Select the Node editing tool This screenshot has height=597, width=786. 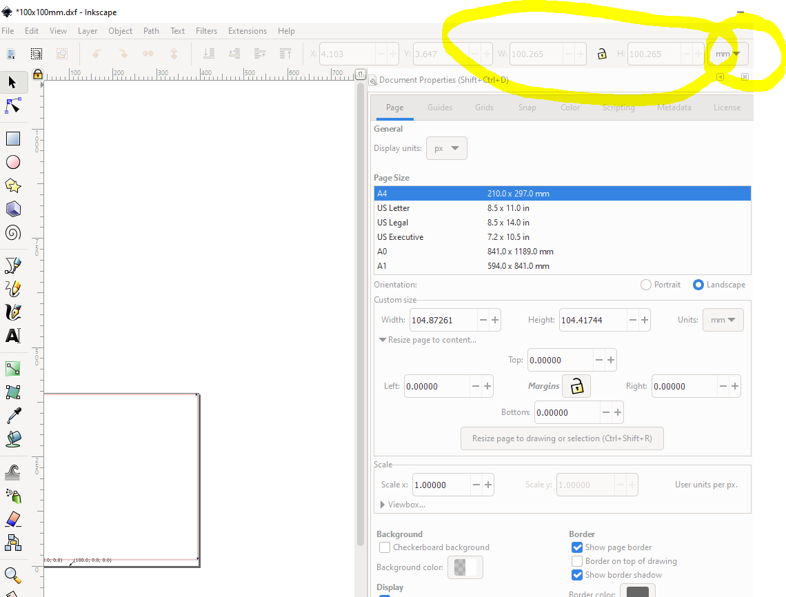click(13, 105)
